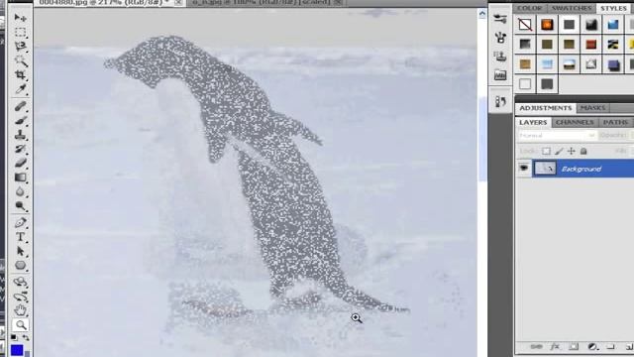The height and width of the screenshot is (357, 634).
Task: Toggle visibility eye of Background layer
Action: pos(524,168)
